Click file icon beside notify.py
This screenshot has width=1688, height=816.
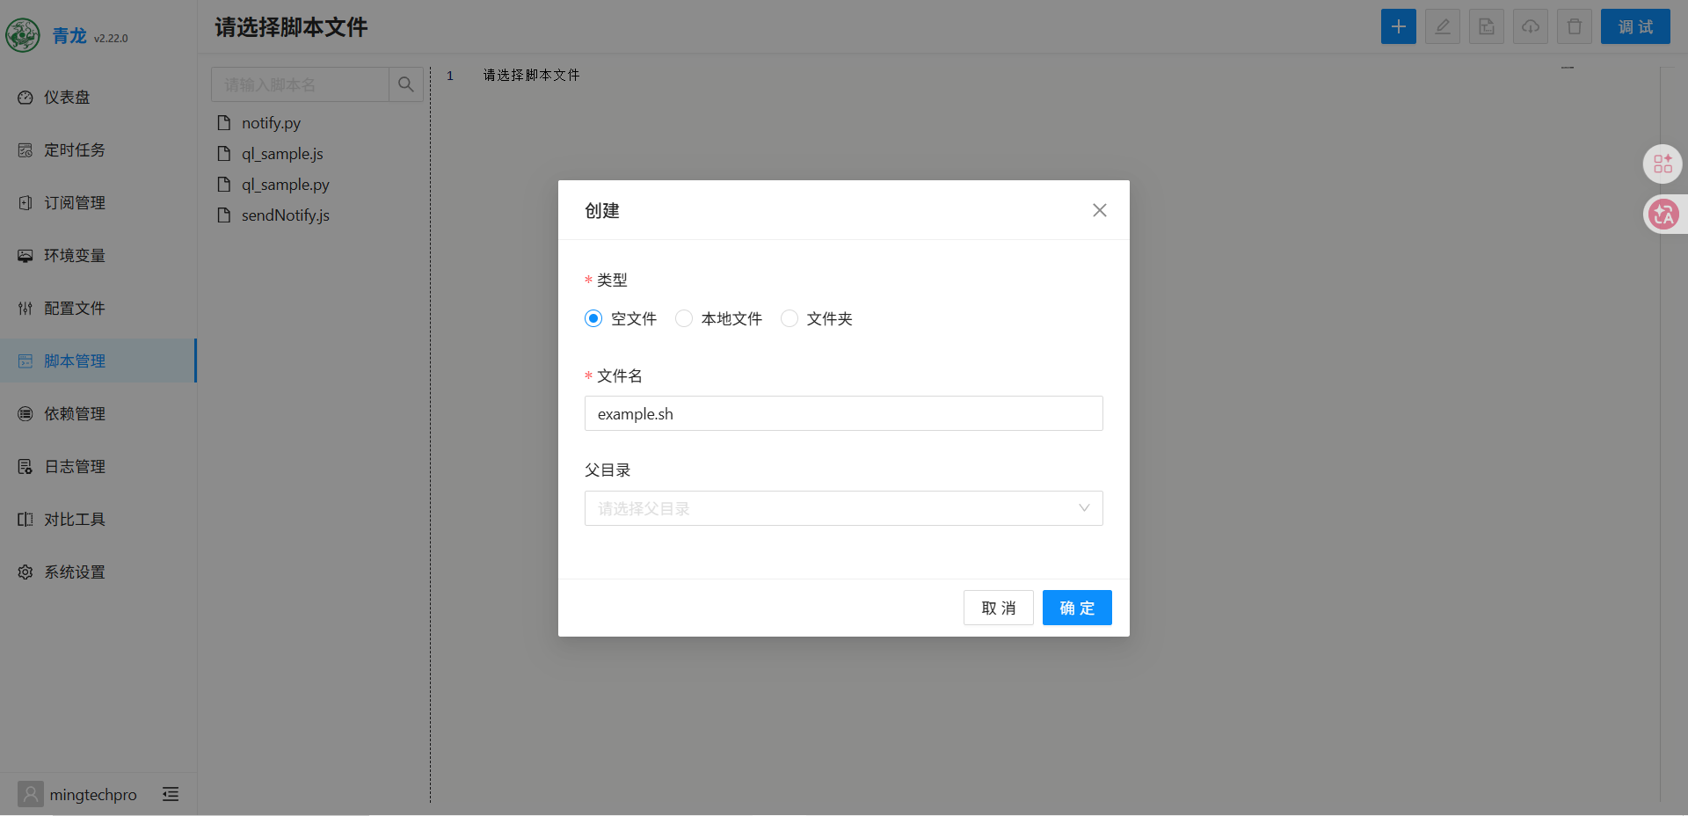tap(224, 122)
